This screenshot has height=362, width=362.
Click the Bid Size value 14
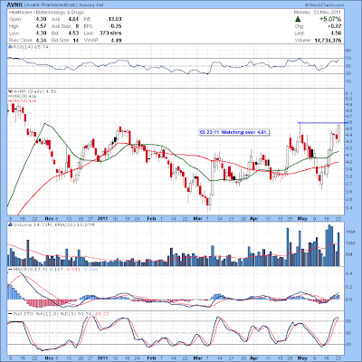76,40
